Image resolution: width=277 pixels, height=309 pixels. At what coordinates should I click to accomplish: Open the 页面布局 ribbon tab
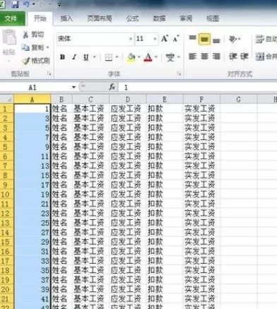pyautogui.click(x=100, y=18)
